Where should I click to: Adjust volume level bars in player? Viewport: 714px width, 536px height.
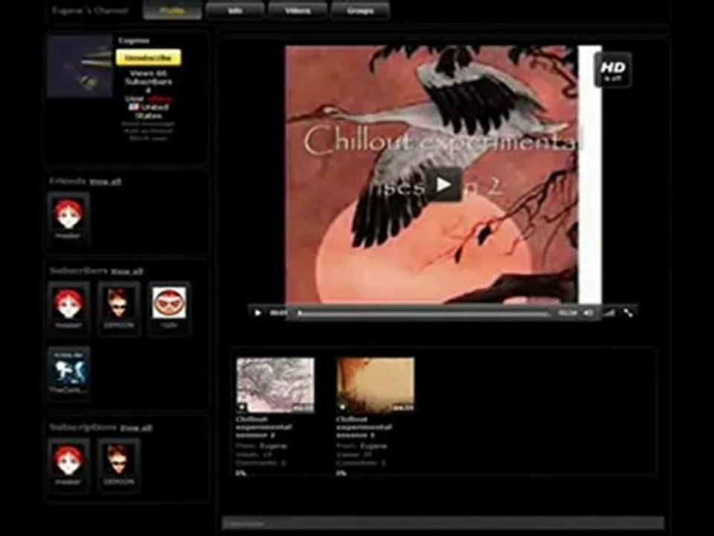610,313
